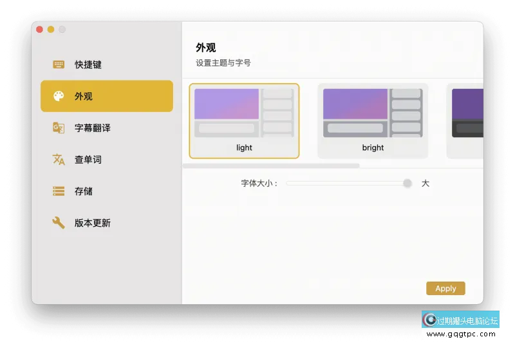Viewport: 515px width, 346px height.
Task: Click the translate icon beside 字幕翻译
Action: click(x=59, y=128)
